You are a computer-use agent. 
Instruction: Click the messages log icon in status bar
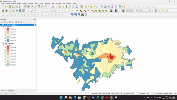tap(175, 94)
